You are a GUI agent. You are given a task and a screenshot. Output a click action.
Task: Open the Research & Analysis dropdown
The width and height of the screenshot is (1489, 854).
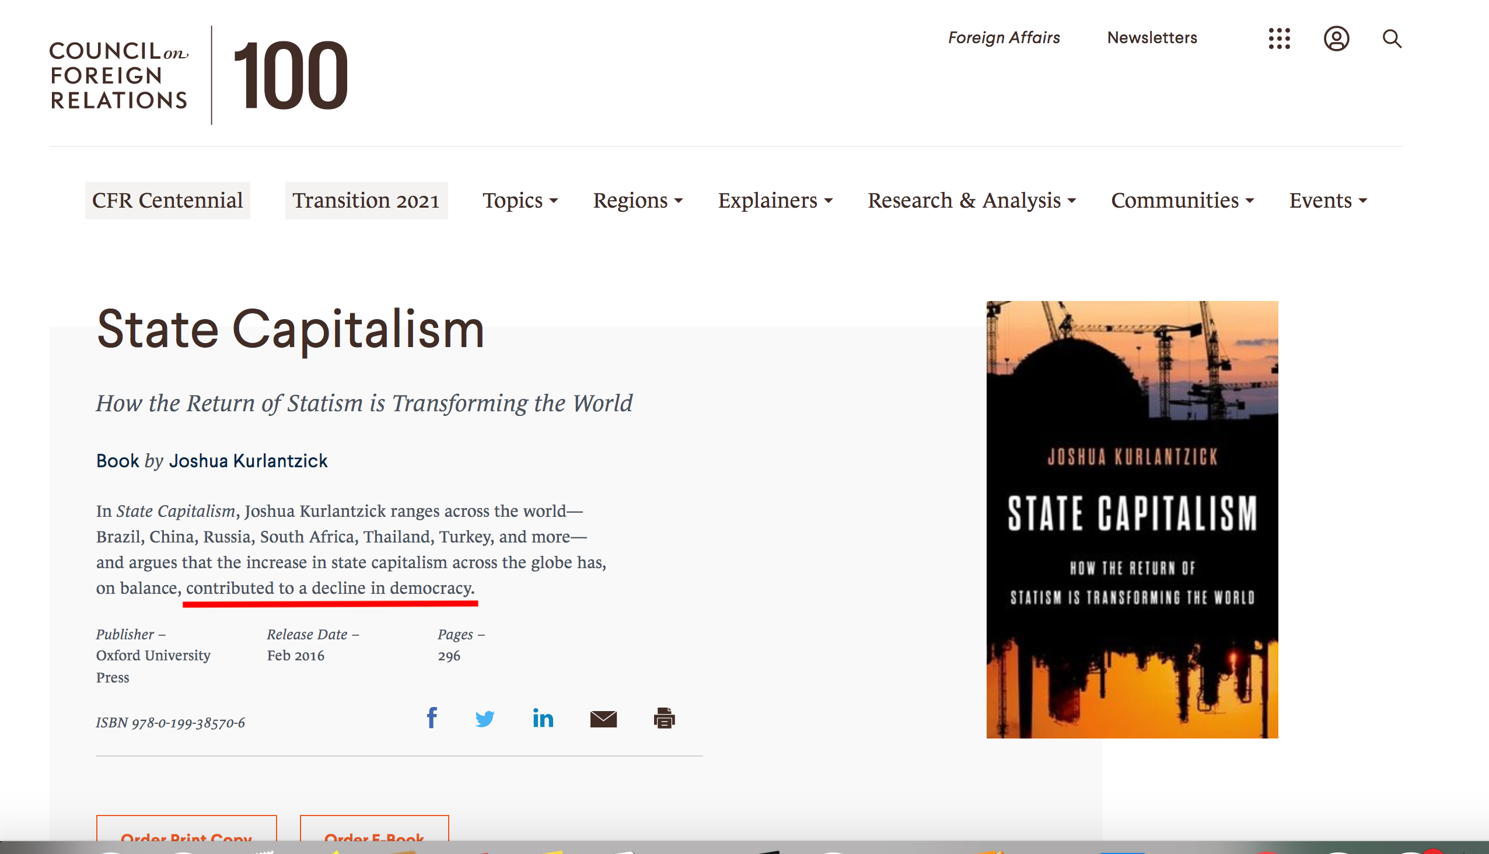pyautogui.click(x=971, y=201)
